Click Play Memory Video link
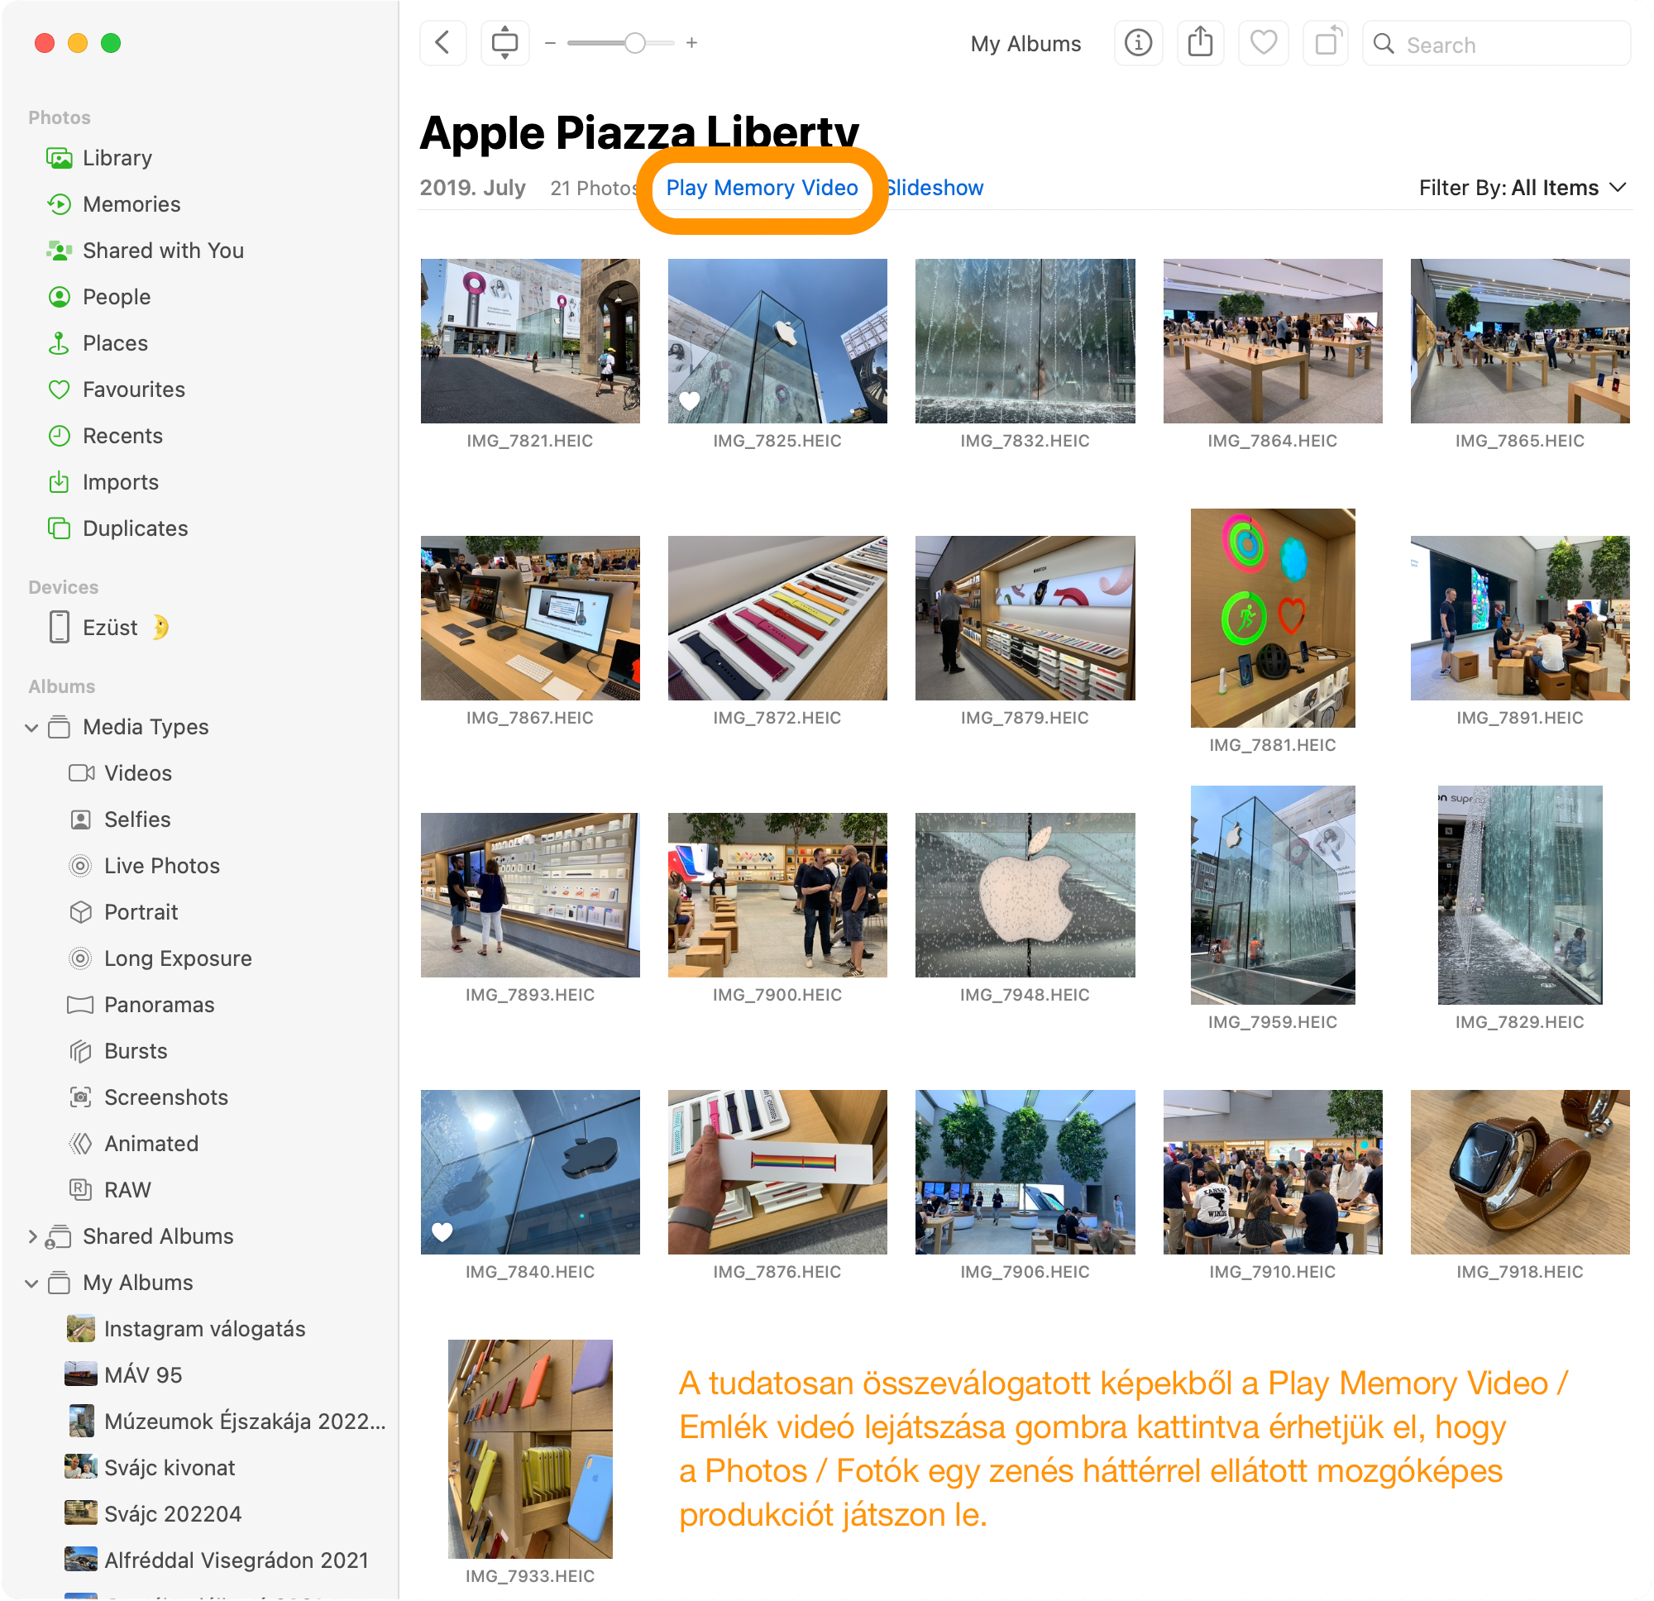Viewport: 1654px width, 1601px height. click(x=762, y=189)
